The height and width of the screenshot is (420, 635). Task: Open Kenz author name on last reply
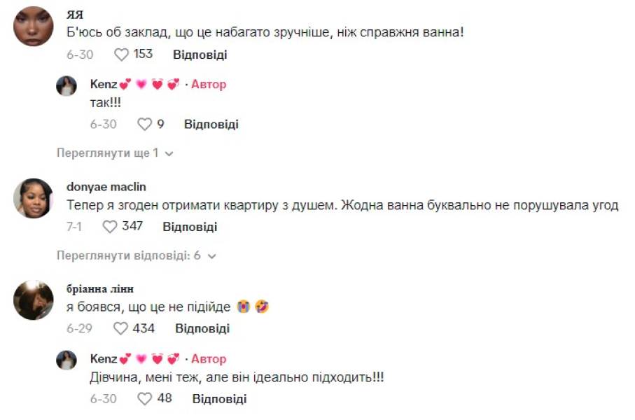click(104, 359)
